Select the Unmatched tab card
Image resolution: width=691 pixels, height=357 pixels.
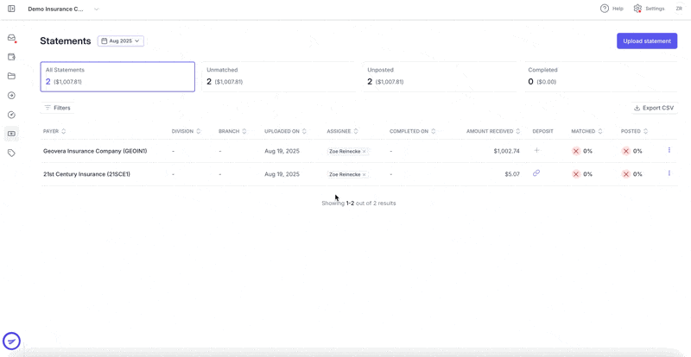278,77
